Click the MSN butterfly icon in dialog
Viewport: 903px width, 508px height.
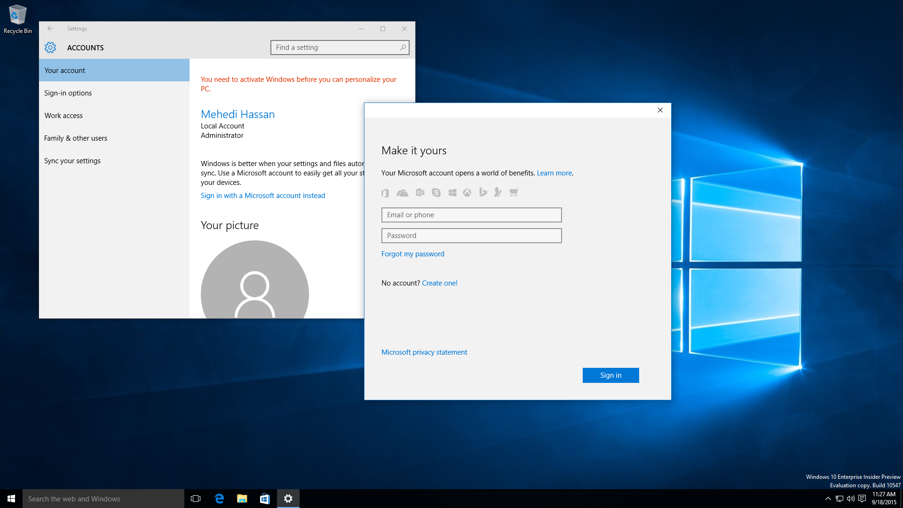coord(498,192)
